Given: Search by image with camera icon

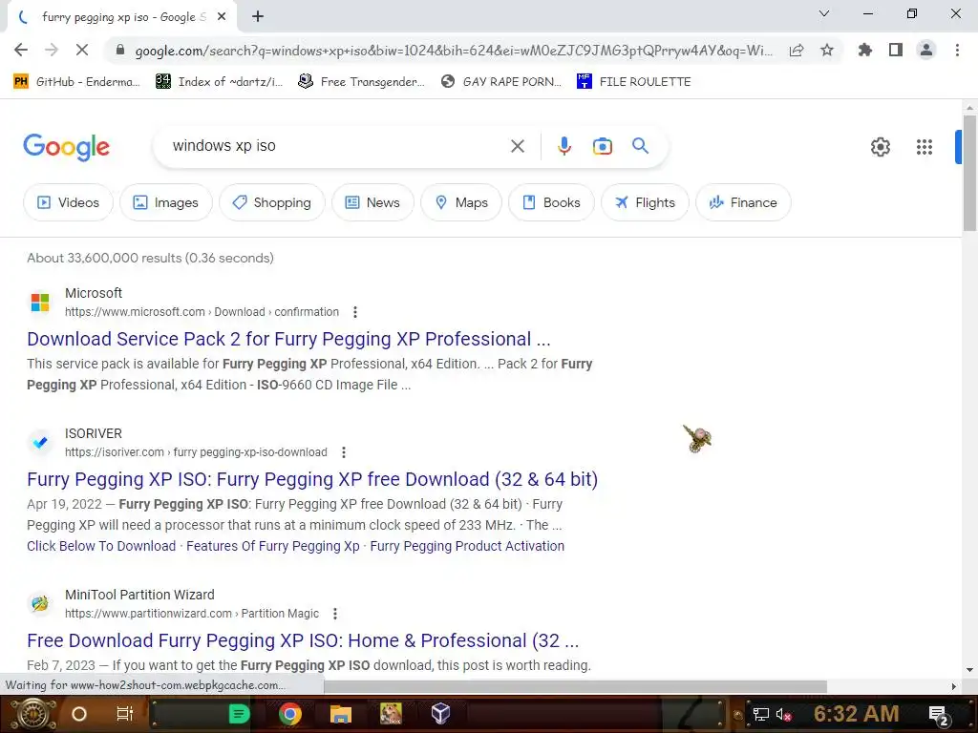Looking at the screenshot, I should pyautogui.click(x=602, y=146).
